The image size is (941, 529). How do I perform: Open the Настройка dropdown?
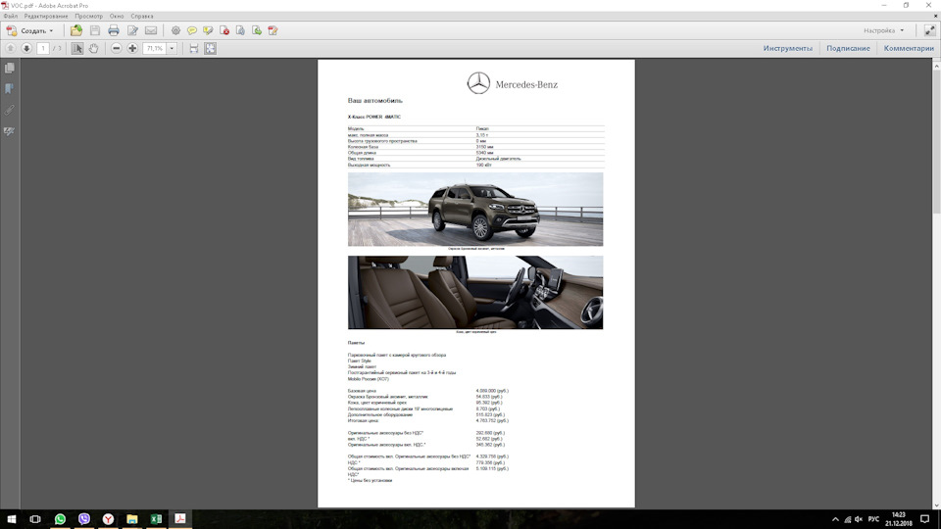tap(883, 30)
